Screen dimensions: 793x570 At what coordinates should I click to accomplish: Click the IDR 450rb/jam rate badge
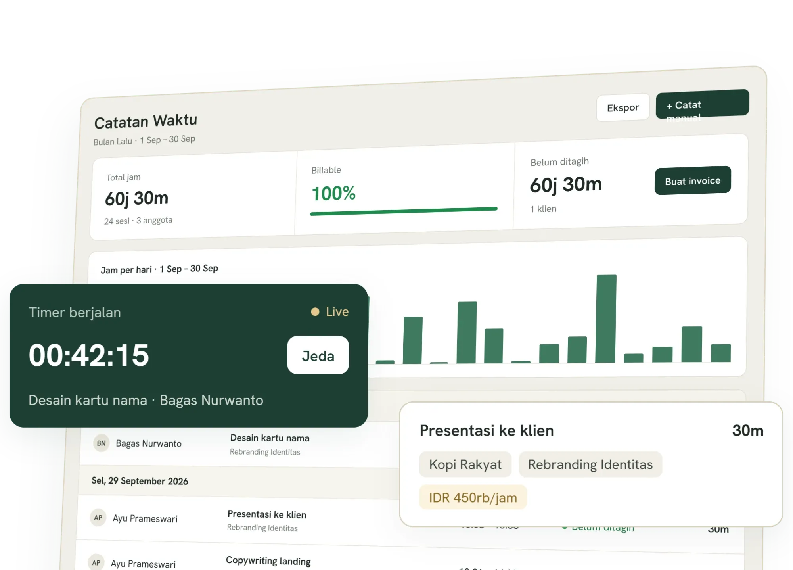pyautogui.click(x=473, y=497)
